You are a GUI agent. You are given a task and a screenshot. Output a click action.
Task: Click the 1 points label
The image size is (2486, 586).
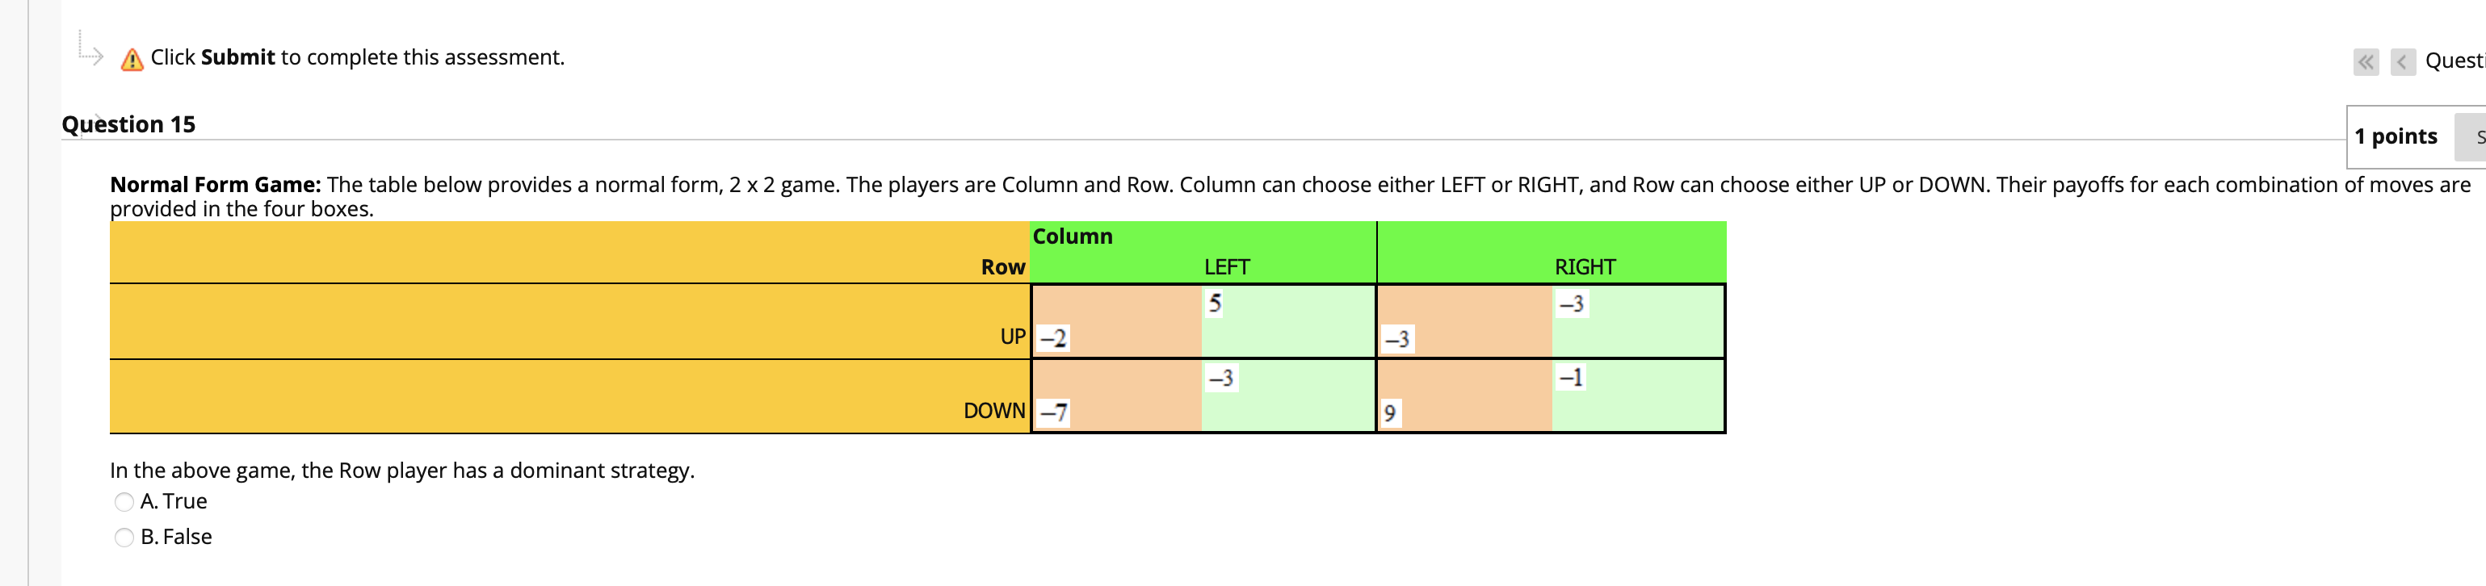[x=2396, y=137]
